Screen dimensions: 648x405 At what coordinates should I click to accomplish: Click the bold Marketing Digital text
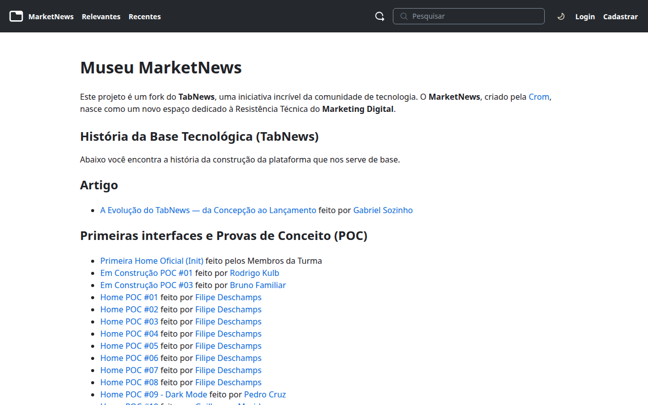click(x=358, y=109)
